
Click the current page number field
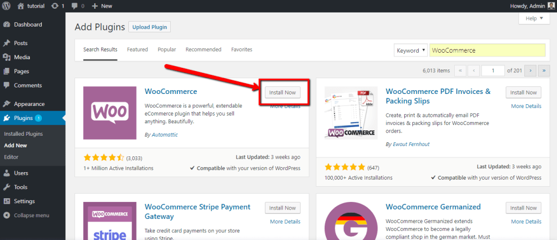click(493, 71)
